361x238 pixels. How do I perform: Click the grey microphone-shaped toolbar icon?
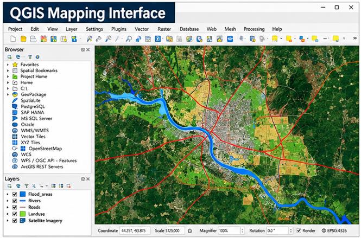click(x=241, y=38)
